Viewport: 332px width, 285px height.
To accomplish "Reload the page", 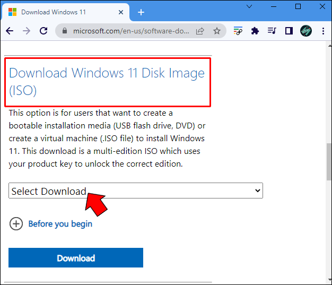I will (x=44, y=31).
